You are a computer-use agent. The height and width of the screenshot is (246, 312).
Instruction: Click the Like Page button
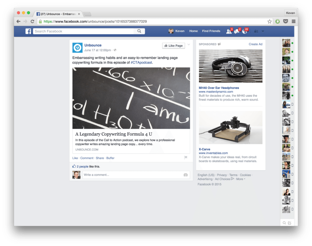click(x=174, y=46)
